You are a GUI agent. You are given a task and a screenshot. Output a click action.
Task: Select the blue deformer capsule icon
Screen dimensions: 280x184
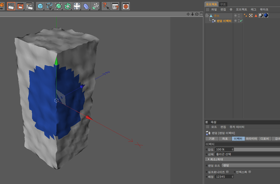[86, 6]
